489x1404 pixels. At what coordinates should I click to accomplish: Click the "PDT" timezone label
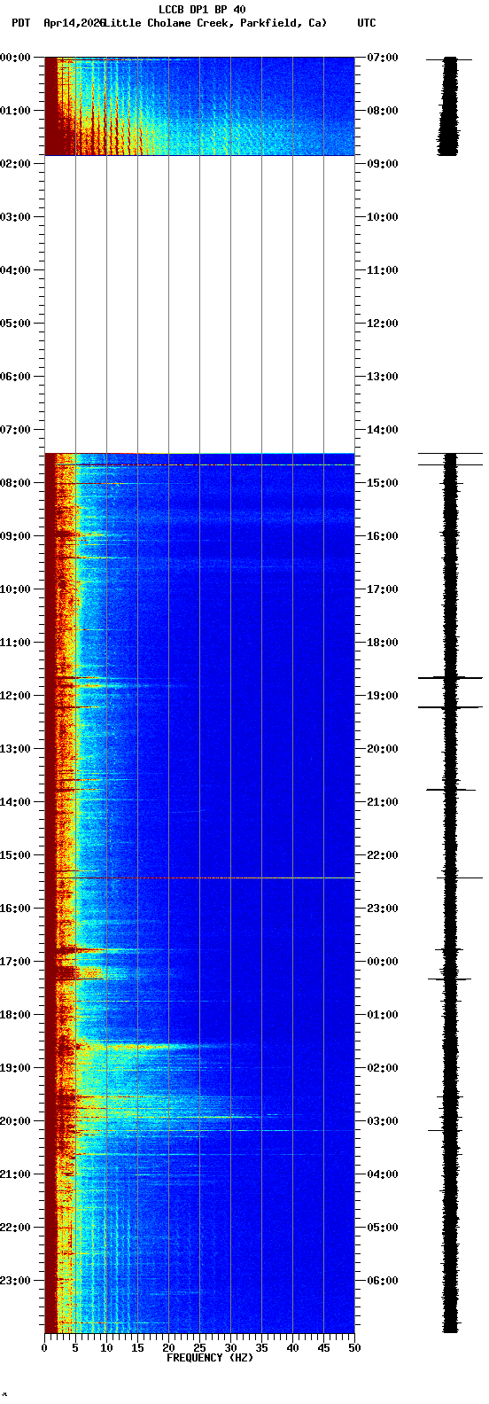pyautogui.click(x=20, y=23)
